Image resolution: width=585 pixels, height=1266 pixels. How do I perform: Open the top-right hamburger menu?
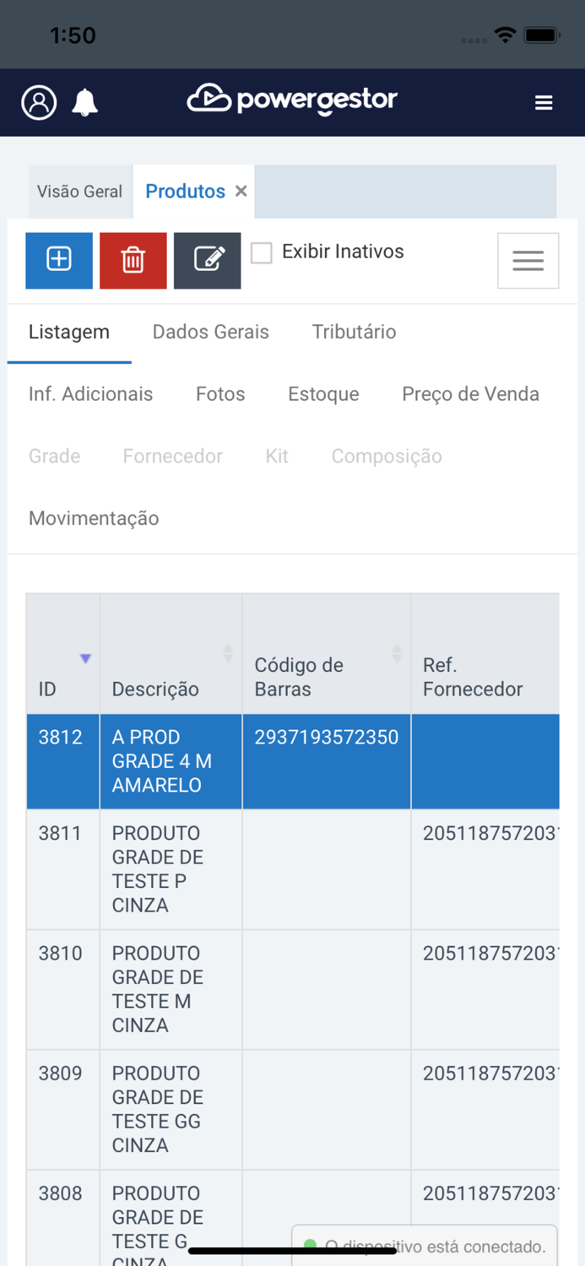click(x=544, y=102)
